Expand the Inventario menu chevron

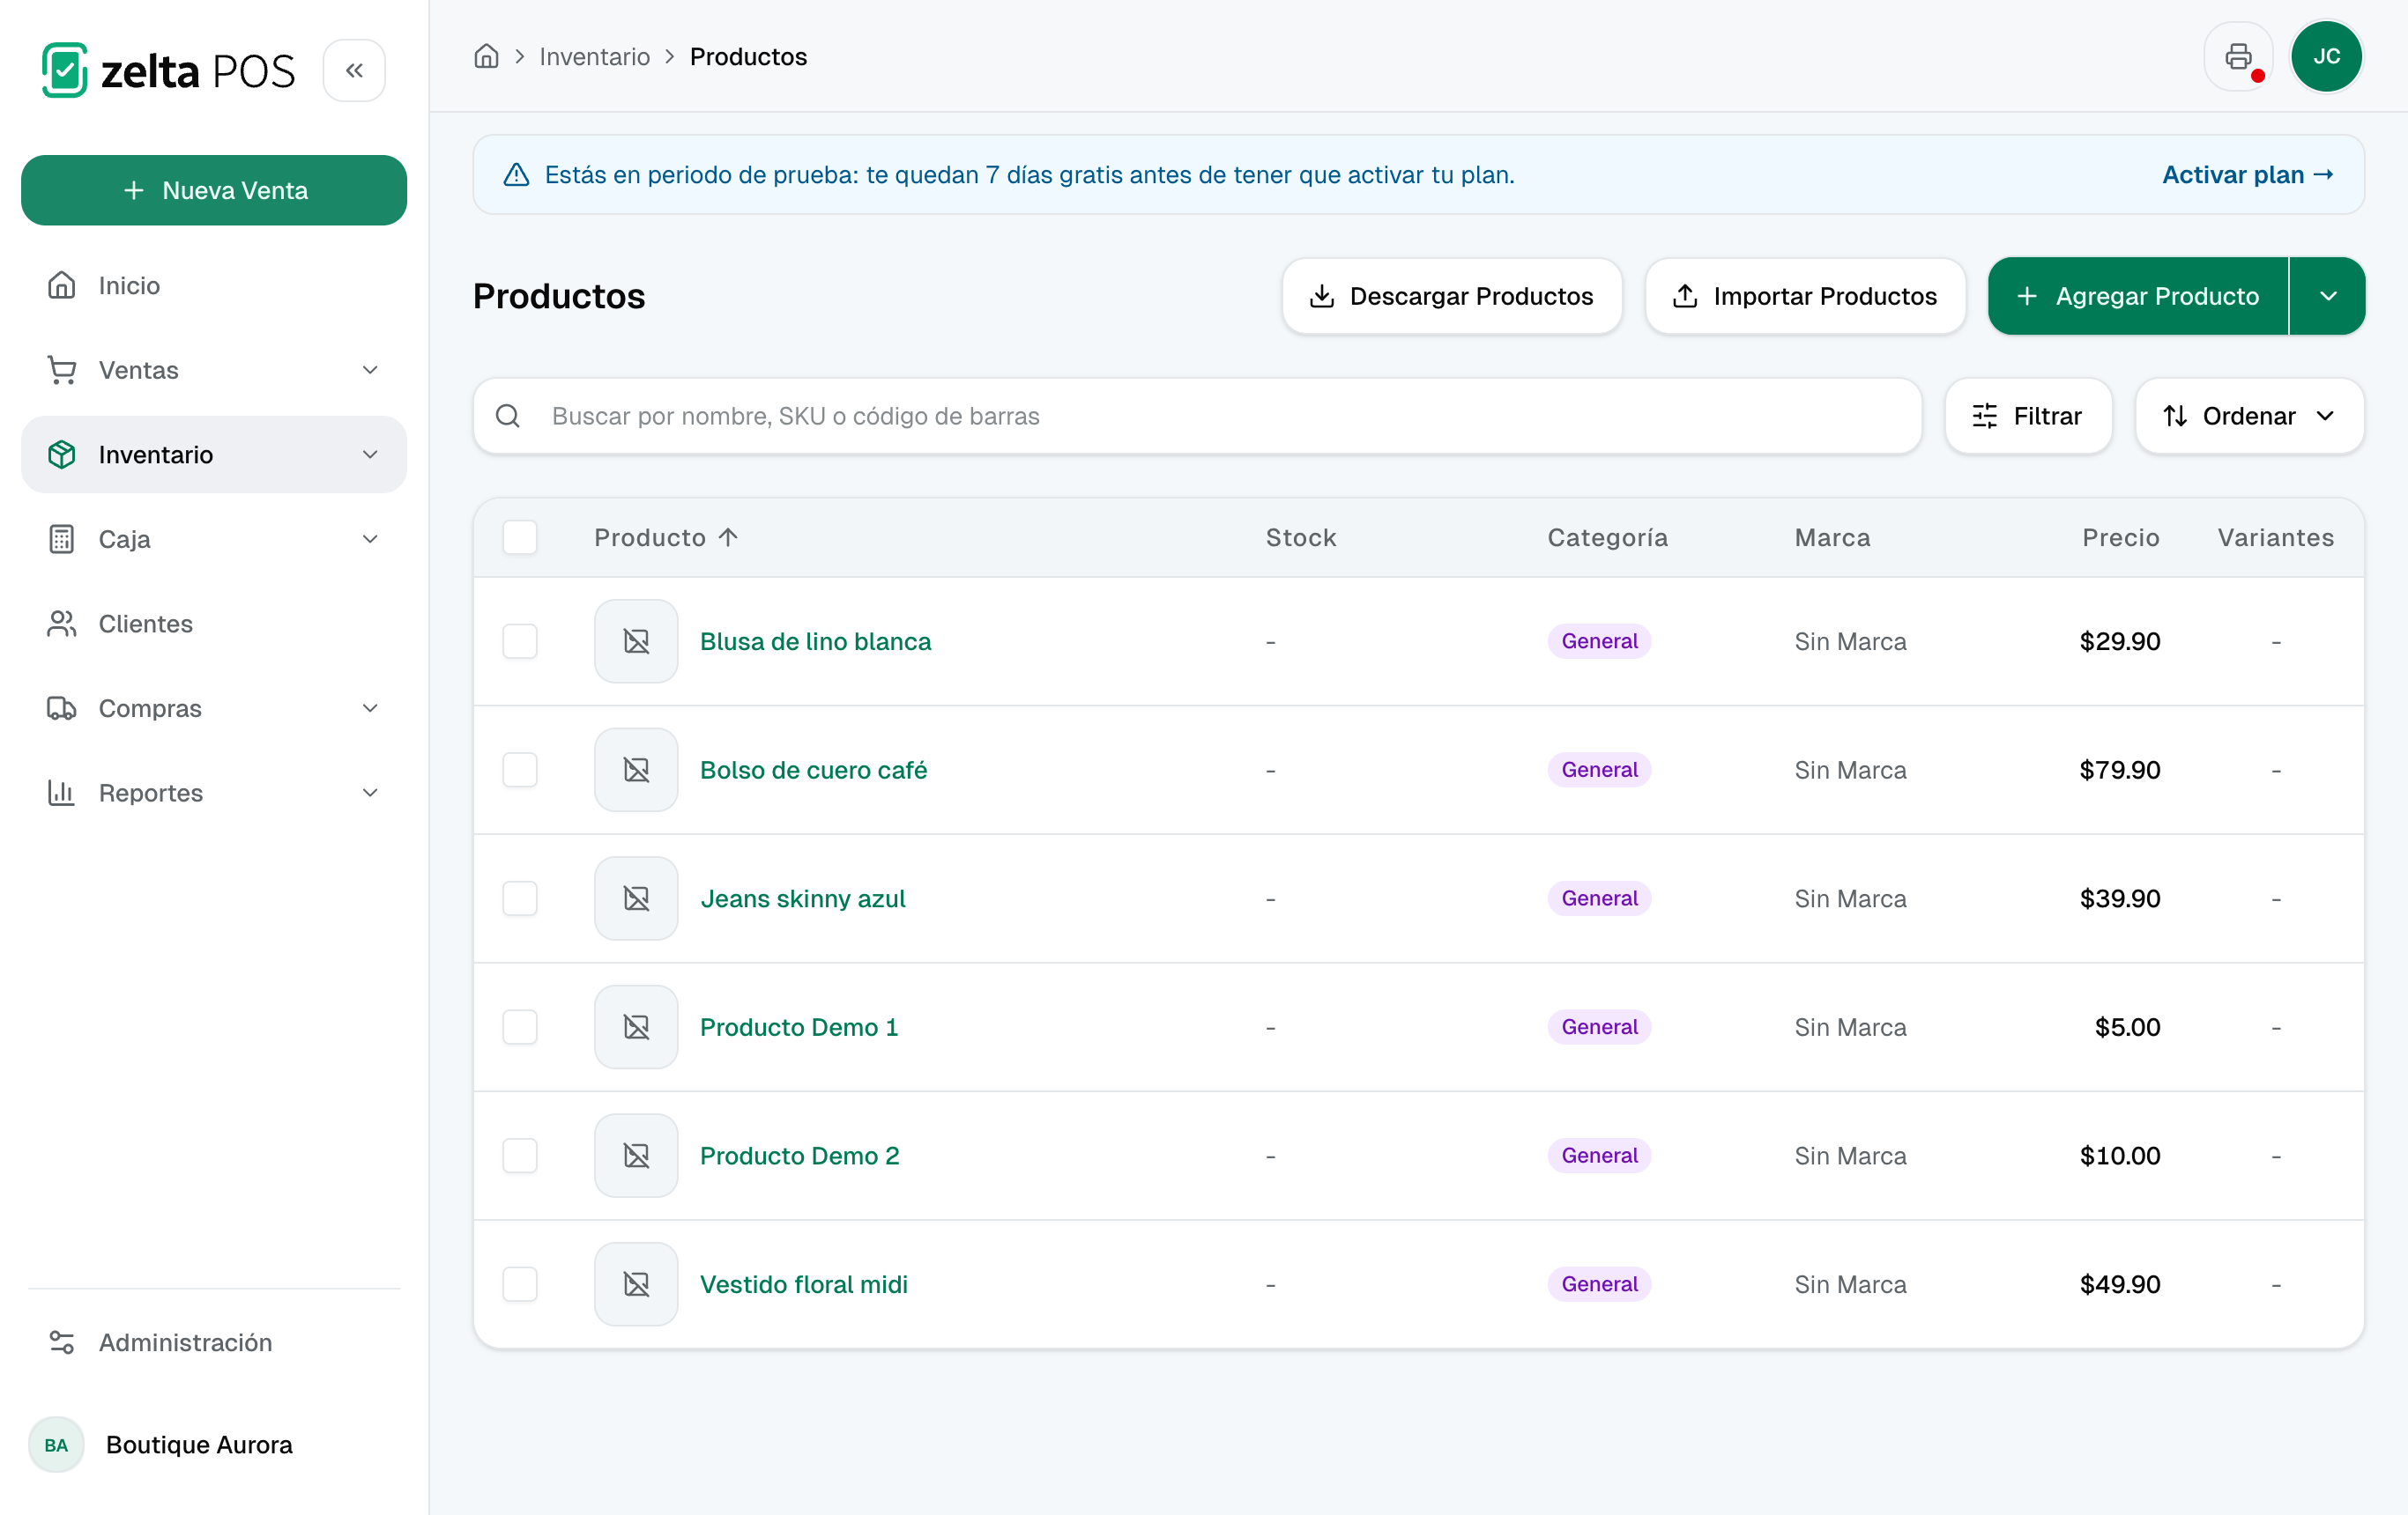(x=370, y=454)
